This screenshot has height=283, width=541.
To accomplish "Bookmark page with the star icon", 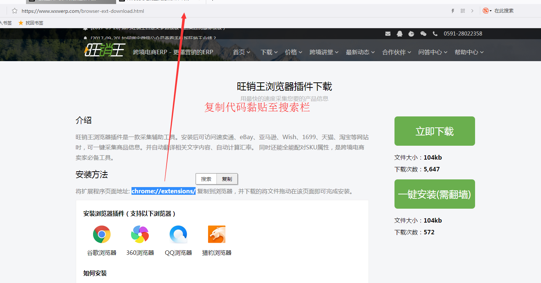I will pyautogui.click(x=15, y=11).
